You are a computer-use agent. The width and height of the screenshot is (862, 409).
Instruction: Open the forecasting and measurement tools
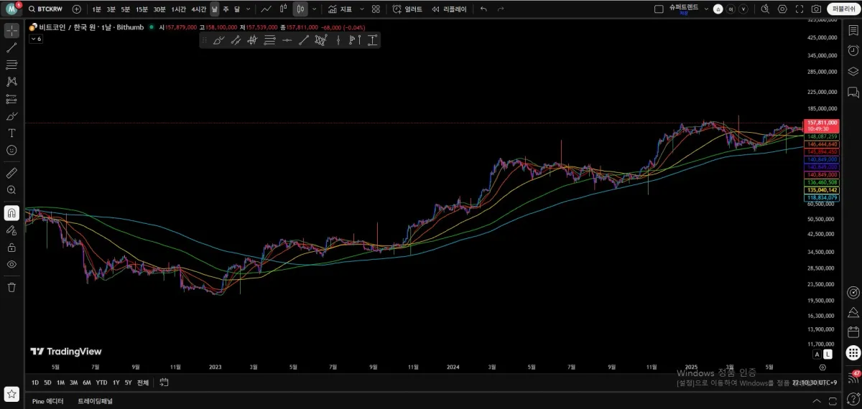11,99
